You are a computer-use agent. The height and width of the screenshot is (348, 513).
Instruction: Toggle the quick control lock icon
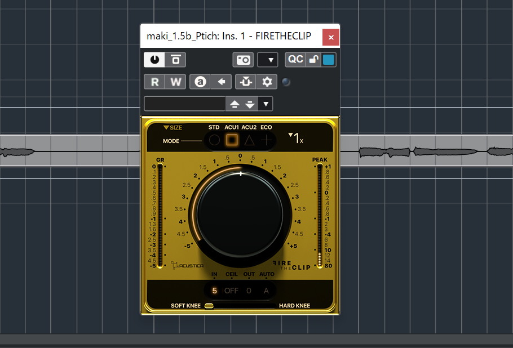[314, 60]
